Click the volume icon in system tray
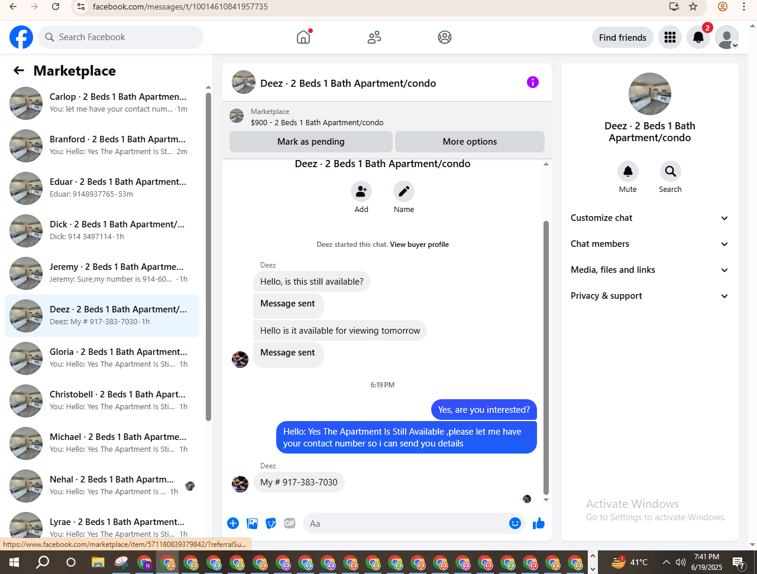Image resolution: width=757 pixels, height=574 pixels. [681, 562]
